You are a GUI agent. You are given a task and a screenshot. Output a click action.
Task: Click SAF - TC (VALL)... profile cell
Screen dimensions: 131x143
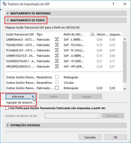point(74,50)
